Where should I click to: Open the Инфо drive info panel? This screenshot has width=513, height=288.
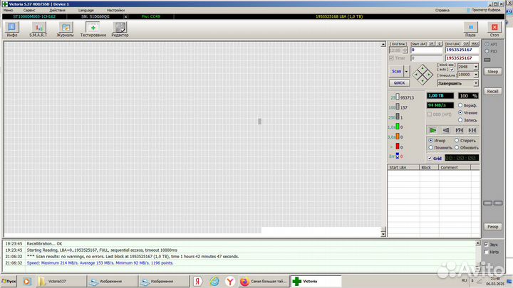coord(12,28)
